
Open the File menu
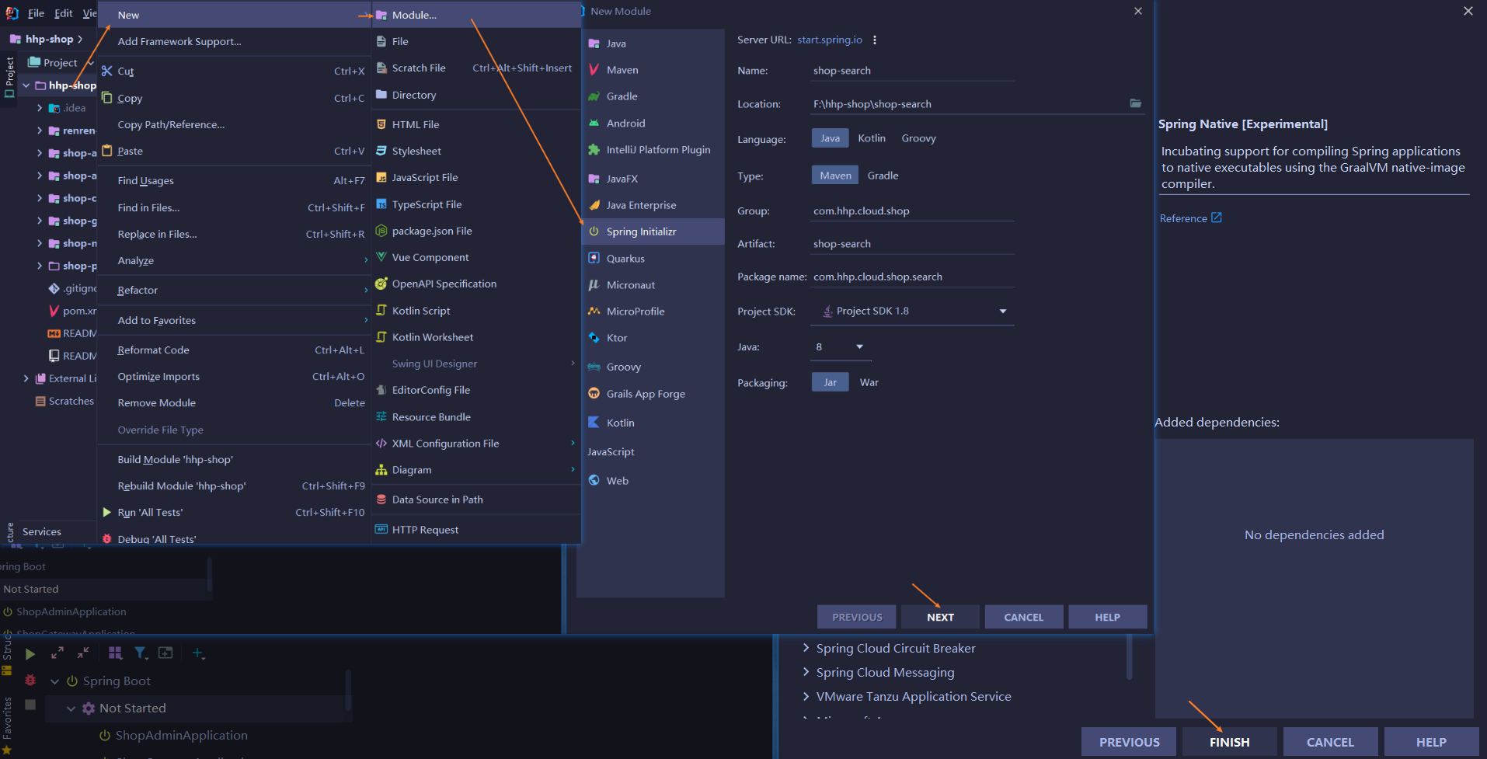(x=36, y=13)
